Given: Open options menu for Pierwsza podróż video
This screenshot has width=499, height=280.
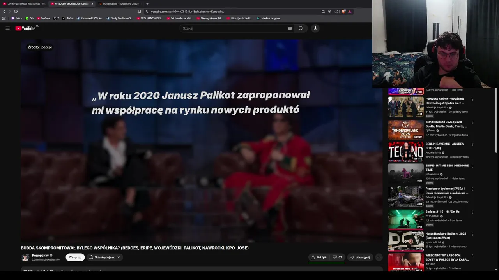Looking at the screenshot, I should coord(472,100).
